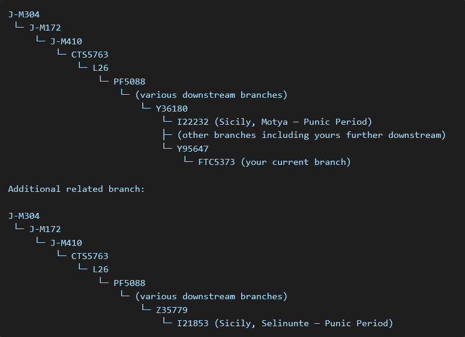Click the first various downstream branches line
465x337 pixels.
(211, 95)
